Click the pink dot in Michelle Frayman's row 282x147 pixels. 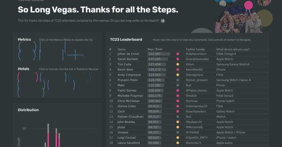pos(178,96)
